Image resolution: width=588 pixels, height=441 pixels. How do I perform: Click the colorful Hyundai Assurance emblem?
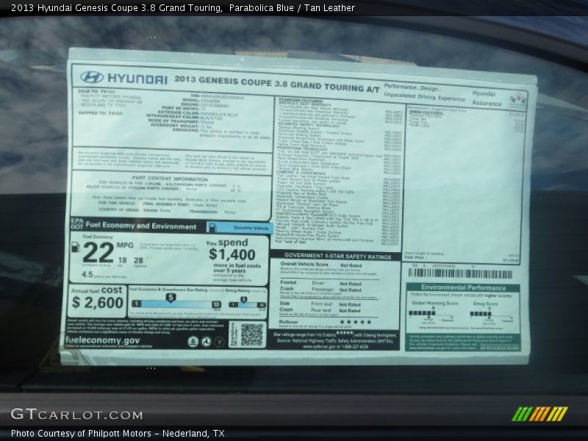click(518, 100)
